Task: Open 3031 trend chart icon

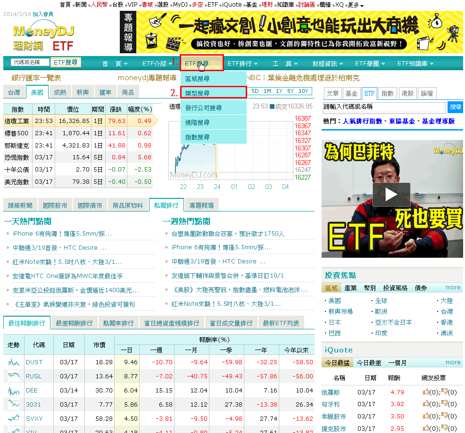Action: 13,404
